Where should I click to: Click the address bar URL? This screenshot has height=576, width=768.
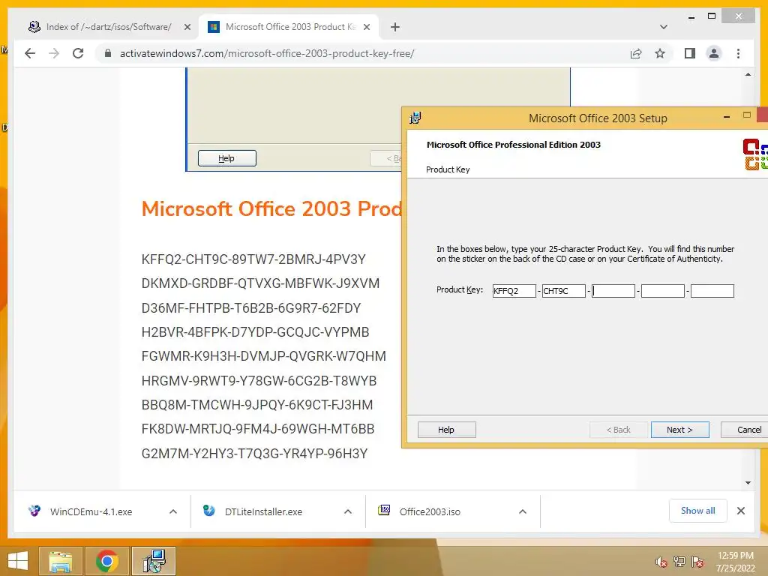tap(267, 53)
